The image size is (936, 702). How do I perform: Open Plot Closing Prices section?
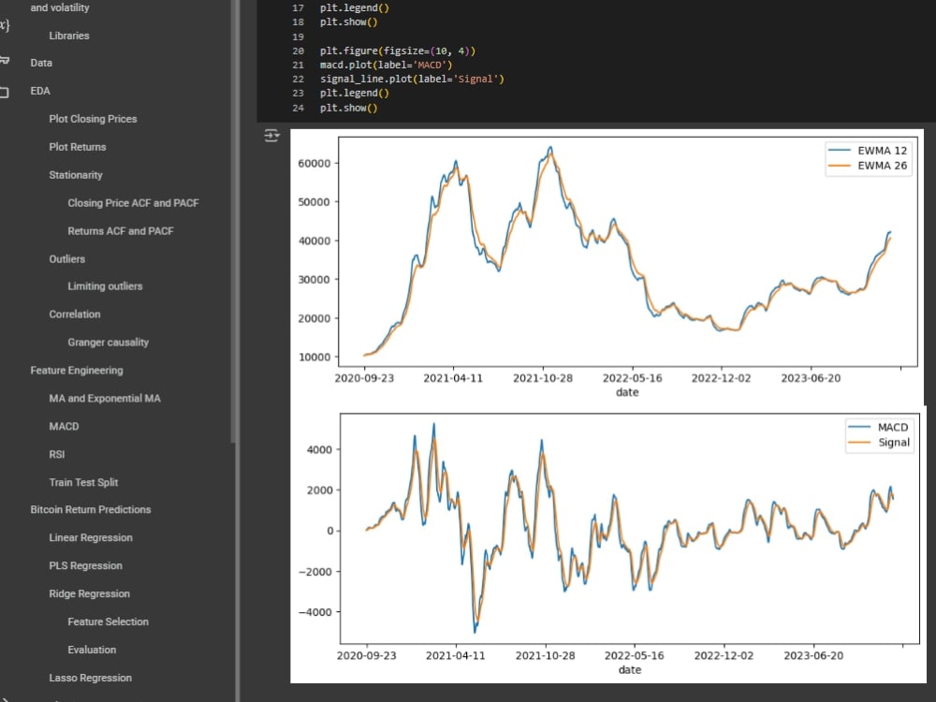tap(93, 119)
